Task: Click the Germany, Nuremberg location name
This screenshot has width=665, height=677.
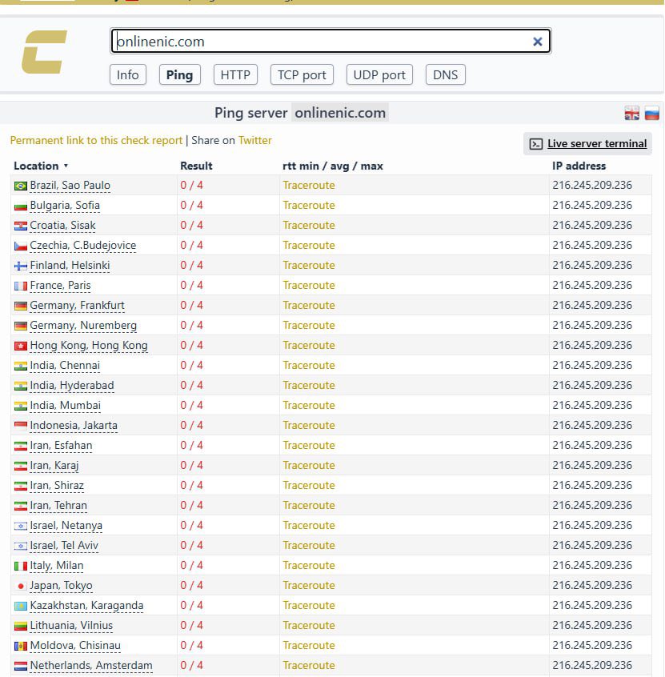Action: coord(83,326)
